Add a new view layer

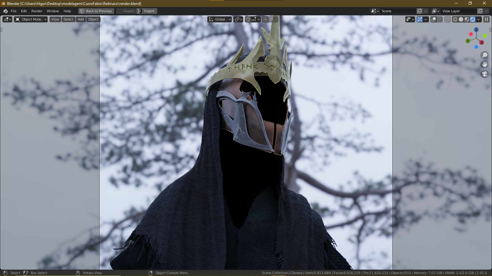tap(480, 11)
